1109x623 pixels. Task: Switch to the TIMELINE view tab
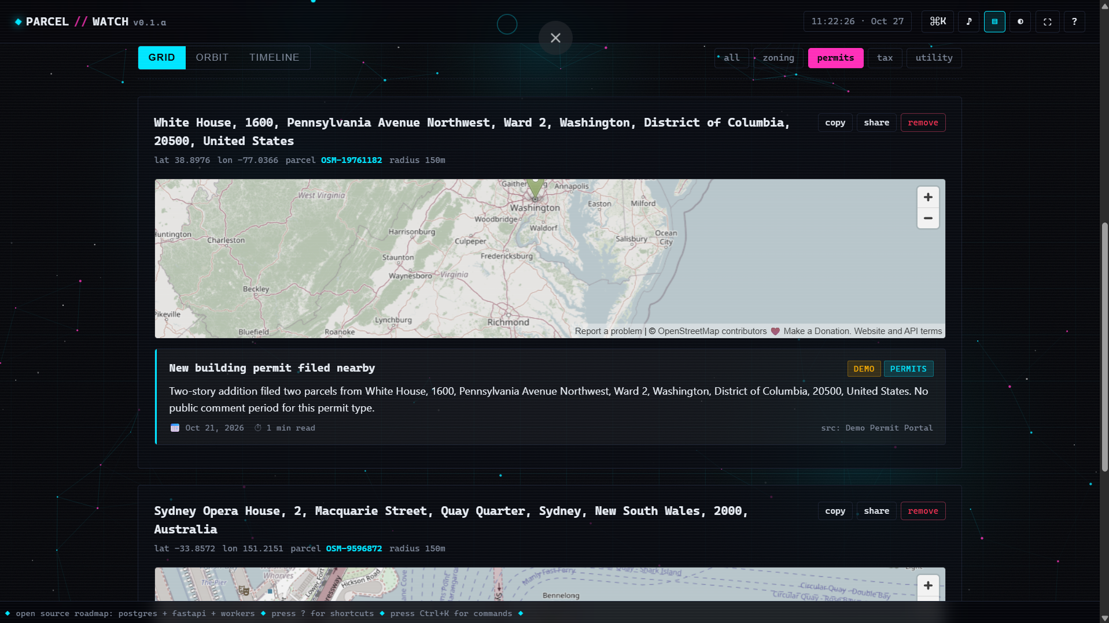pyautogui.click(x=274, y=58)
